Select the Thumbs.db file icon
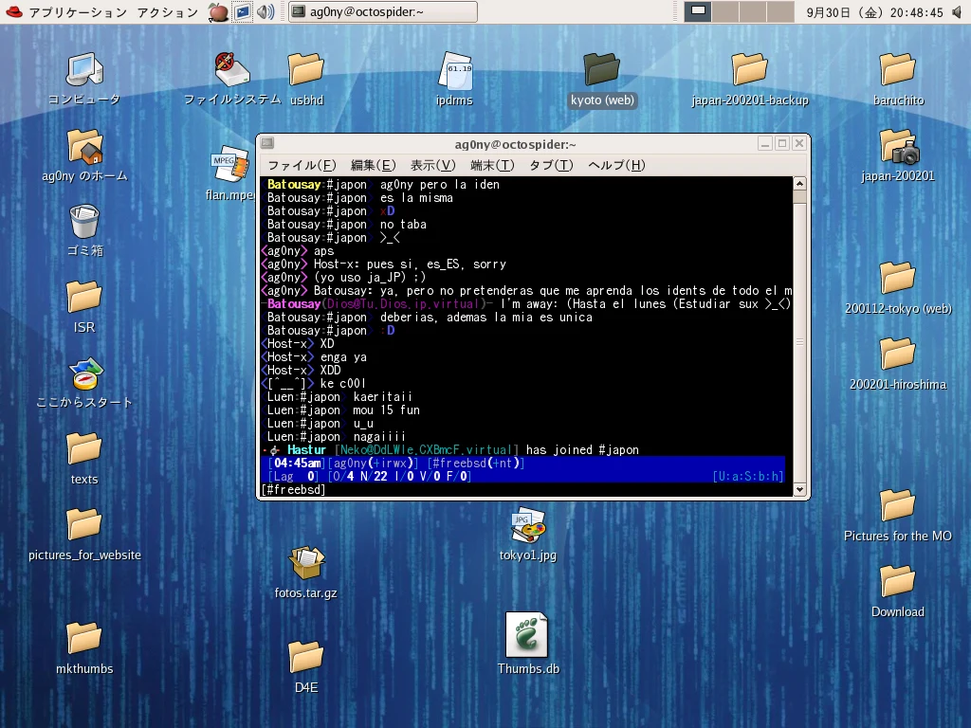Image resolution: width=971 pixels, height=728 pixels. [x=527, y=634]
